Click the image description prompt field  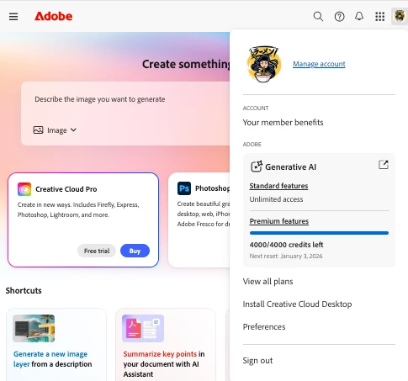click(125, 99)
